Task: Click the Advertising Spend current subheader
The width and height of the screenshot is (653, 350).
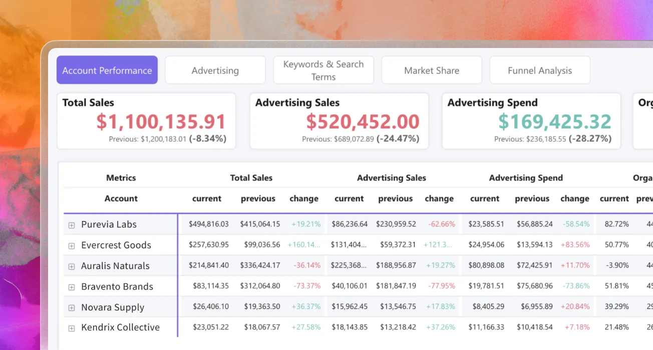Action: 485,198
